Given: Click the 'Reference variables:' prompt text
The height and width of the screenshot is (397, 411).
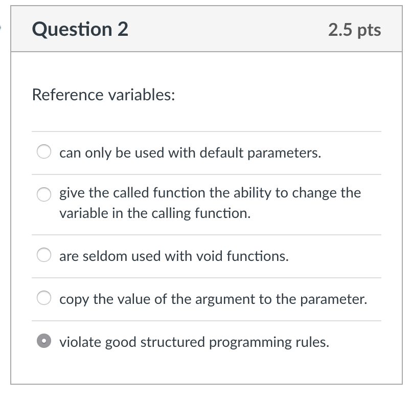Looking at the screenshot, I should (103, 95).
